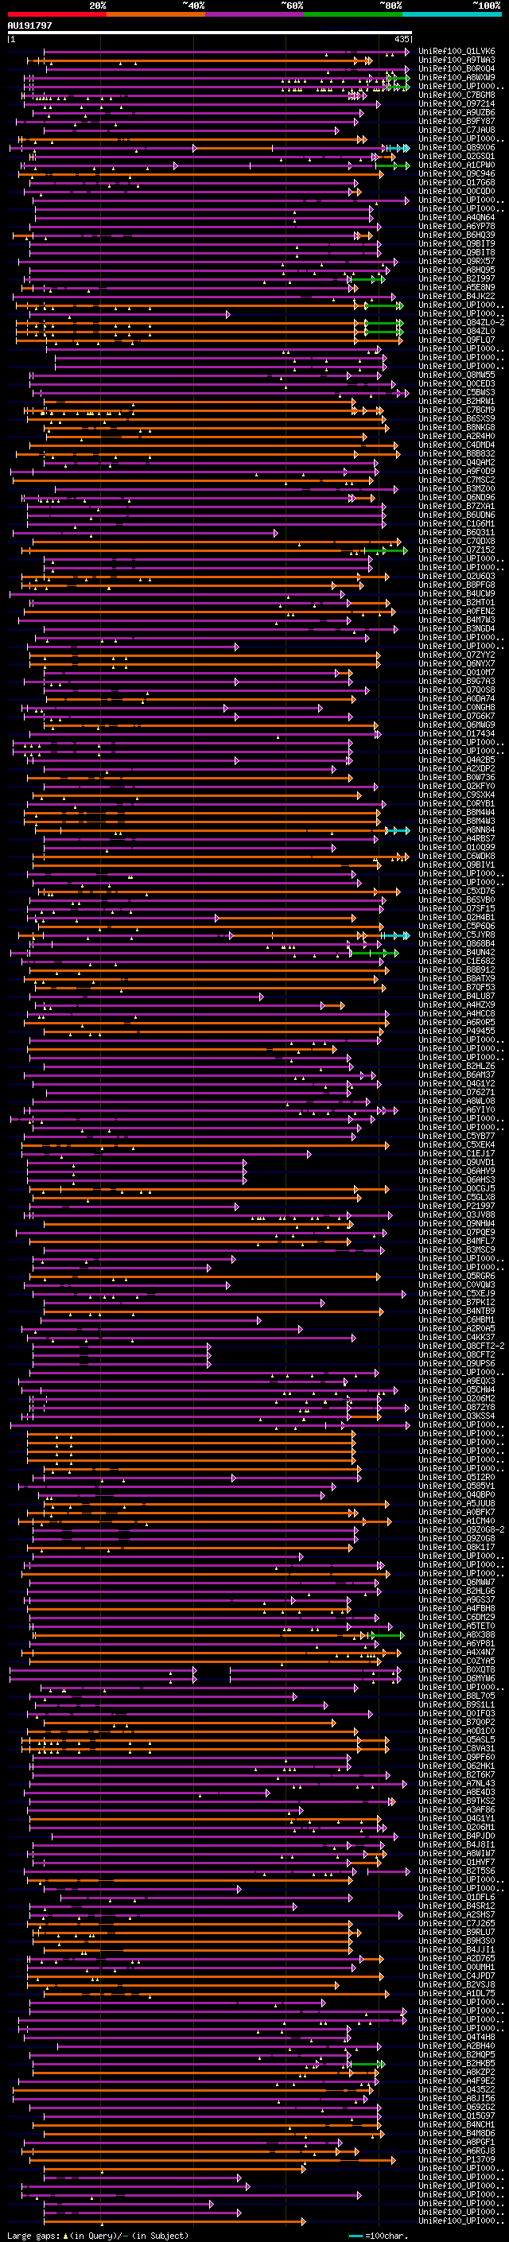
Task: Select the UniRef100_Q0CED3 label
Action: [457, 384]
